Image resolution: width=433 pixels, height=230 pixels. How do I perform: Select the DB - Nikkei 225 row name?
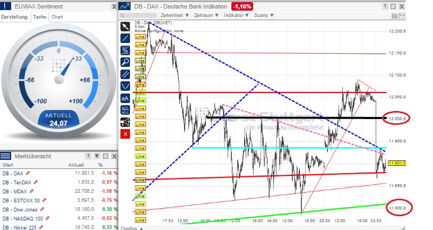click(20, 227)
